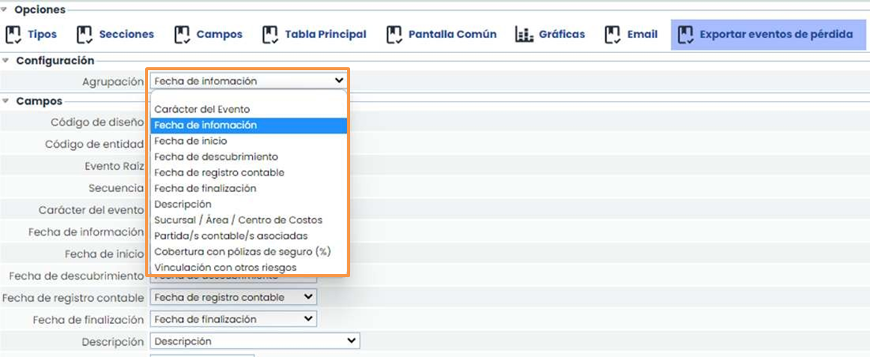Open the Descripción field dropdown
This screenshot has width=870, height=357.
coord(255,341)
